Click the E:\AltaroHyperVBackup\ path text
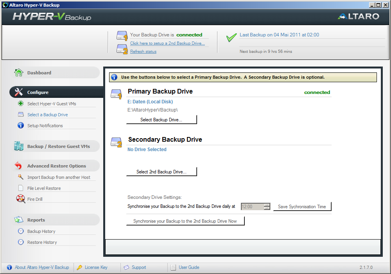This screenshot has height=274, width=391. click(152, 110)
